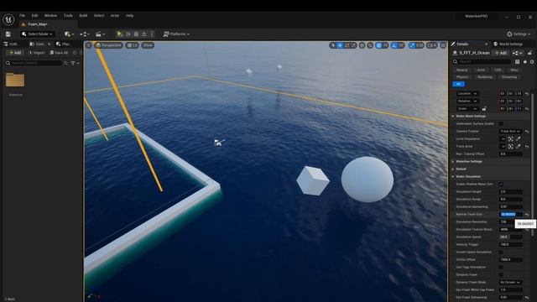The width and height of the screenshot is (537, 302).
Task: Open the Platforms dropdown
Action: pos(176,34)
